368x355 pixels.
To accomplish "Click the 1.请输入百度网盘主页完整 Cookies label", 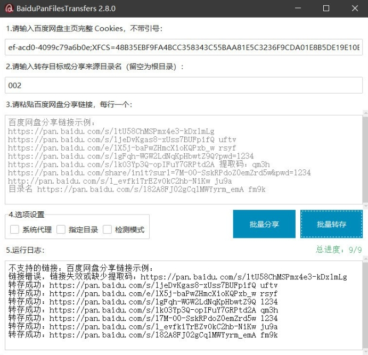I will 84,29.
